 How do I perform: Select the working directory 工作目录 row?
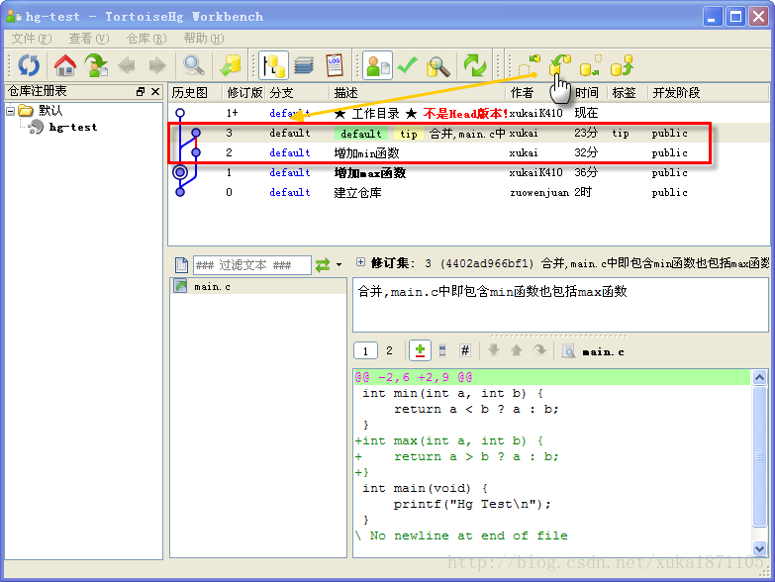pyautogui.click(x=468, y=113)
